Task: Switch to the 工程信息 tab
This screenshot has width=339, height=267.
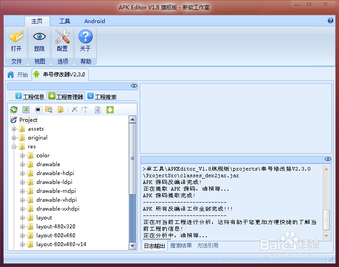Action: pos(30,96)
